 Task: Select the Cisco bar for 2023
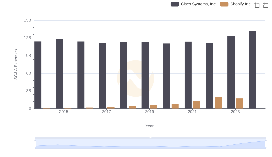tap(231, 72)
